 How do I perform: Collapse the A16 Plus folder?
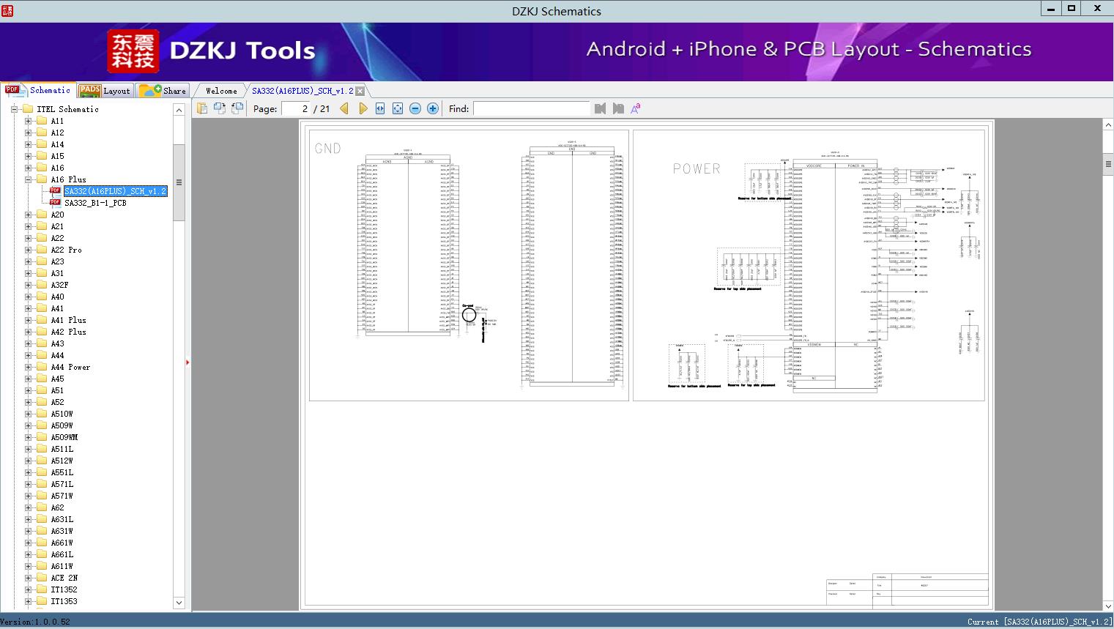28,179
